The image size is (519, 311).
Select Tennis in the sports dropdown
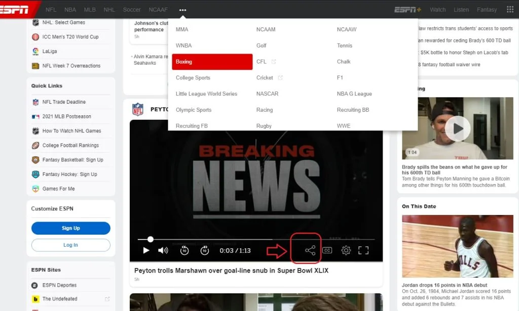point(345,46)
